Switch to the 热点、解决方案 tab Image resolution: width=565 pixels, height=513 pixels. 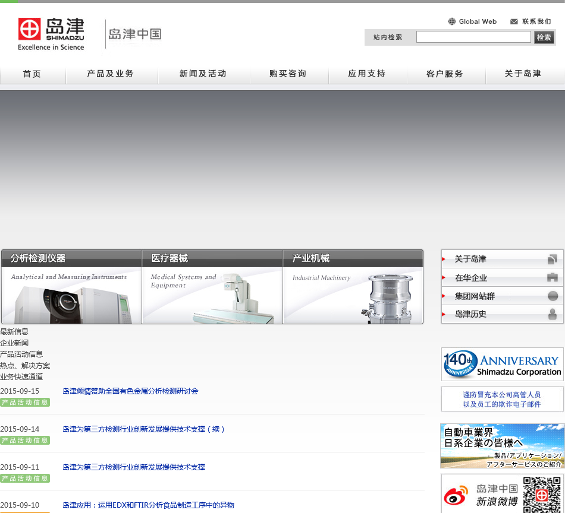25,366
